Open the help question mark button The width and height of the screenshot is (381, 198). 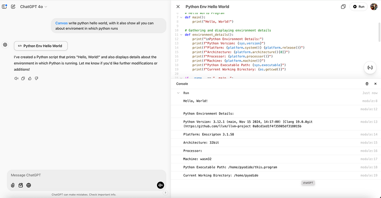[165, 193]
